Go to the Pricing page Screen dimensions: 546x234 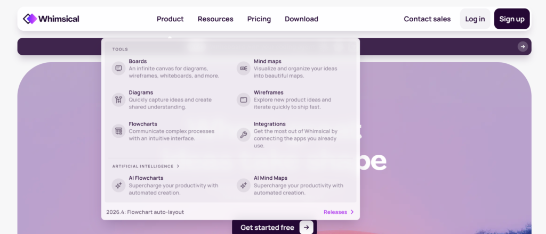tap(259, 19)
